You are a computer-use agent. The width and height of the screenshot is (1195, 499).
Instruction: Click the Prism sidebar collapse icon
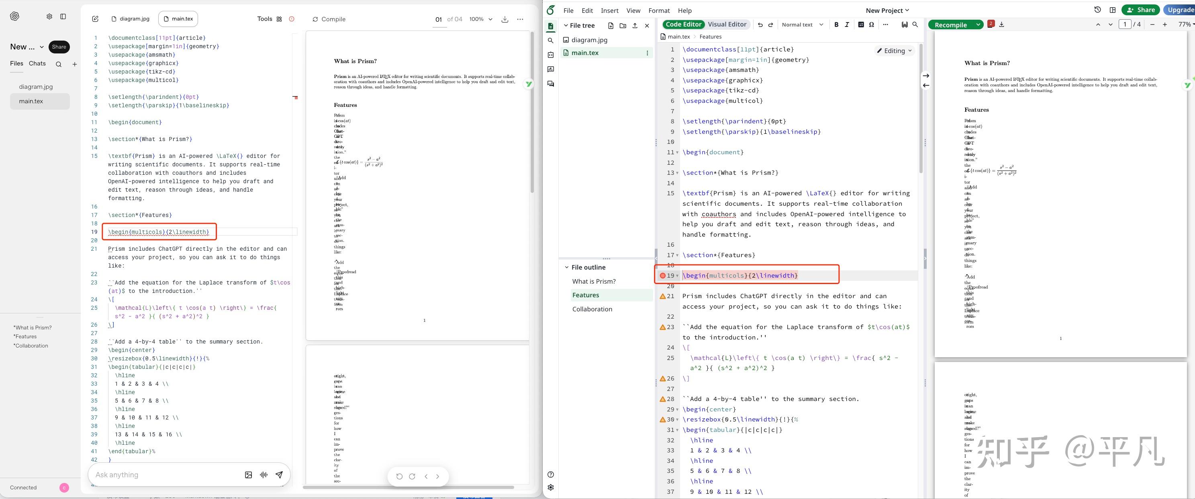point(63,16)
